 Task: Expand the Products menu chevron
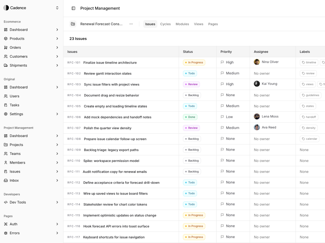tap(57, 39)
